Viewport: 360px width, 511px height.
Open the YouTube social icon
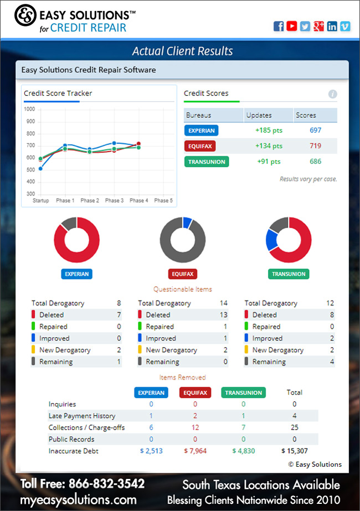(x=292, y=26)
